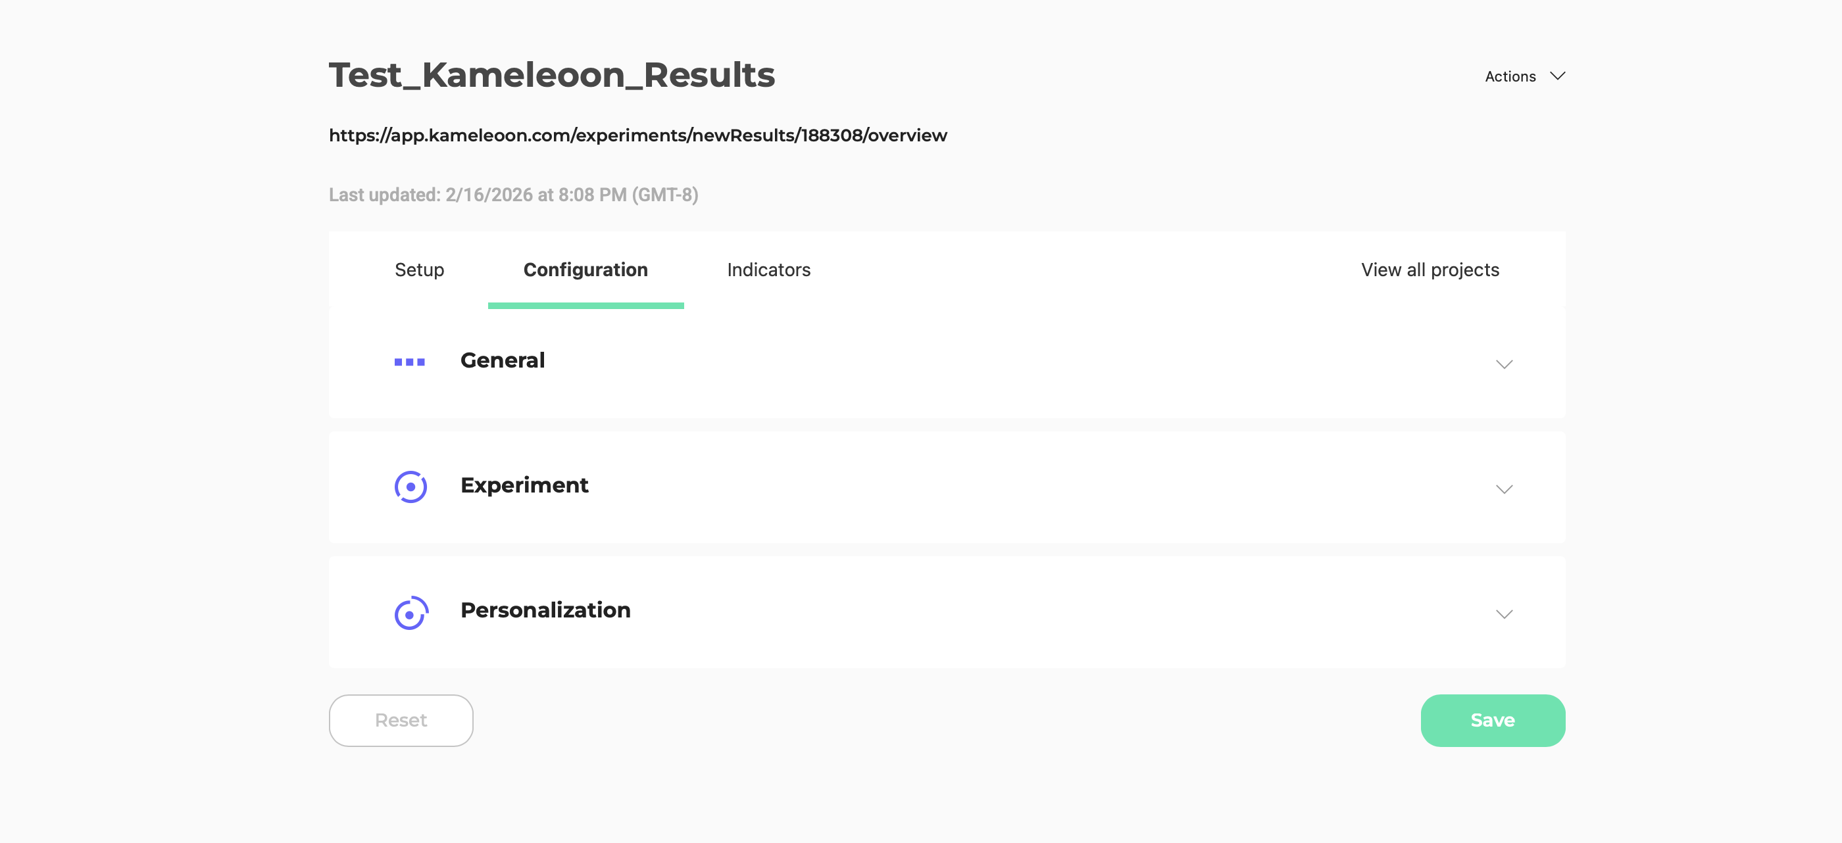Click the Personalization section circular icon
The width and height of the screenshot is (1842, 843).
(x=411, y=613)
